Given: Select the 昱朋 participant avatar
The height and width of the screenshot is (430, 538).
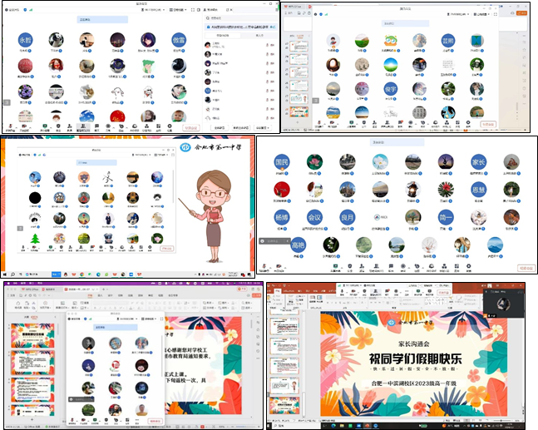Looking at the screenshot, I should 448,41.
